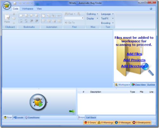This screenshot has width=159, height=128.
Task: Sort by the Line column header
Action: point(151,92)
